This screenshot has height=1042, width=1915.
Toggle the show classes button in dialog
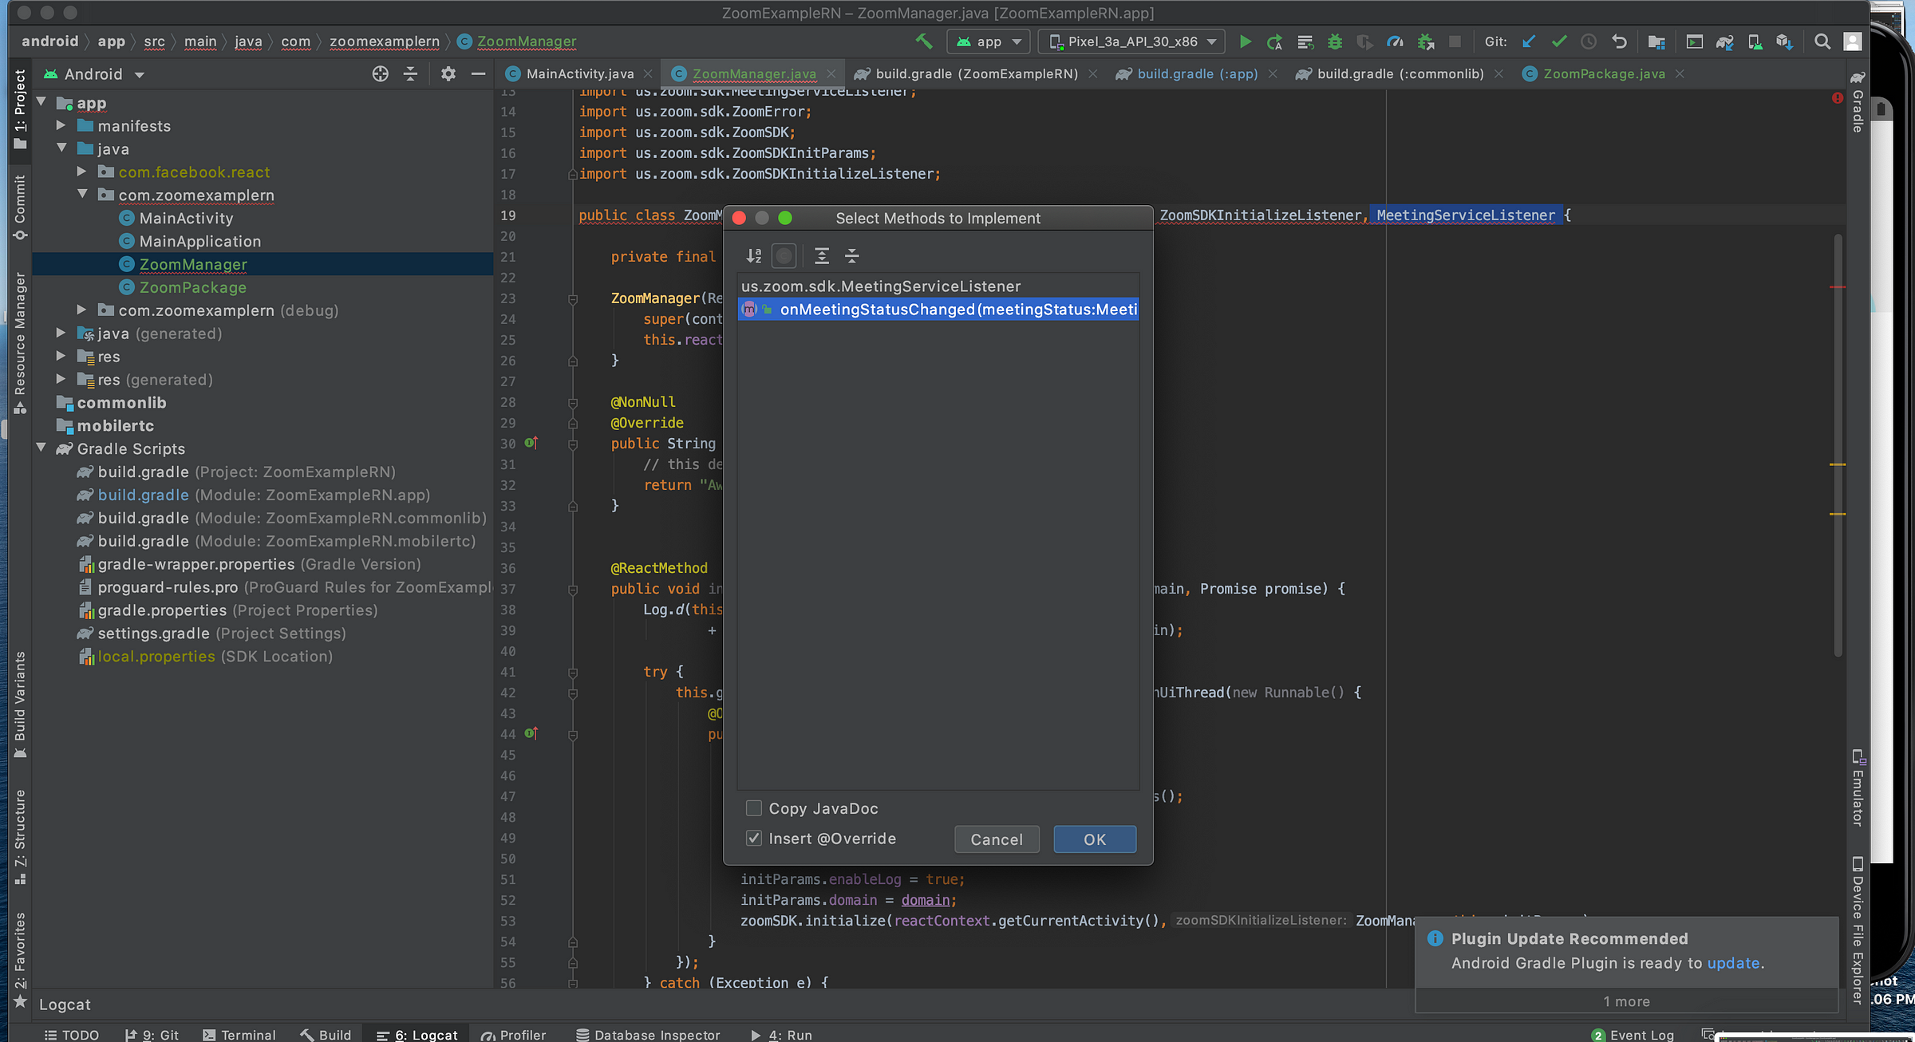(784, 255)
